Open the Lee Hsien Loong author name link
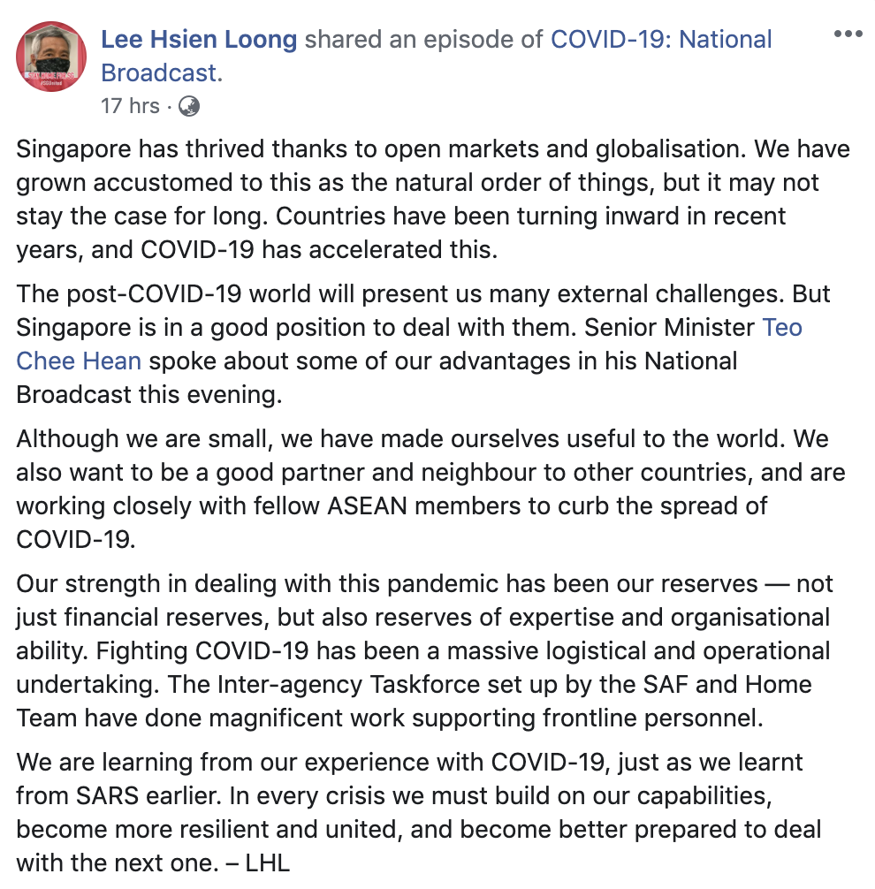 click(x=199, y=40)
